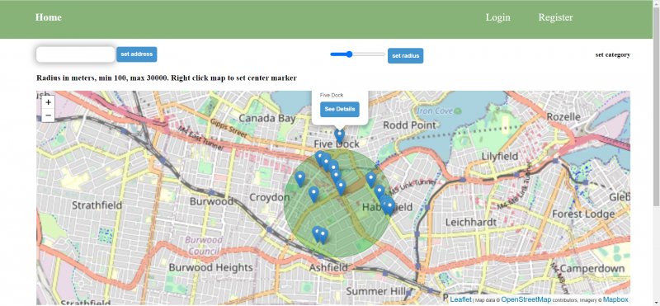Viewport: 660px width, 306px height.
Task: Select the leftmost marker inside green circle
Action: 299,179
